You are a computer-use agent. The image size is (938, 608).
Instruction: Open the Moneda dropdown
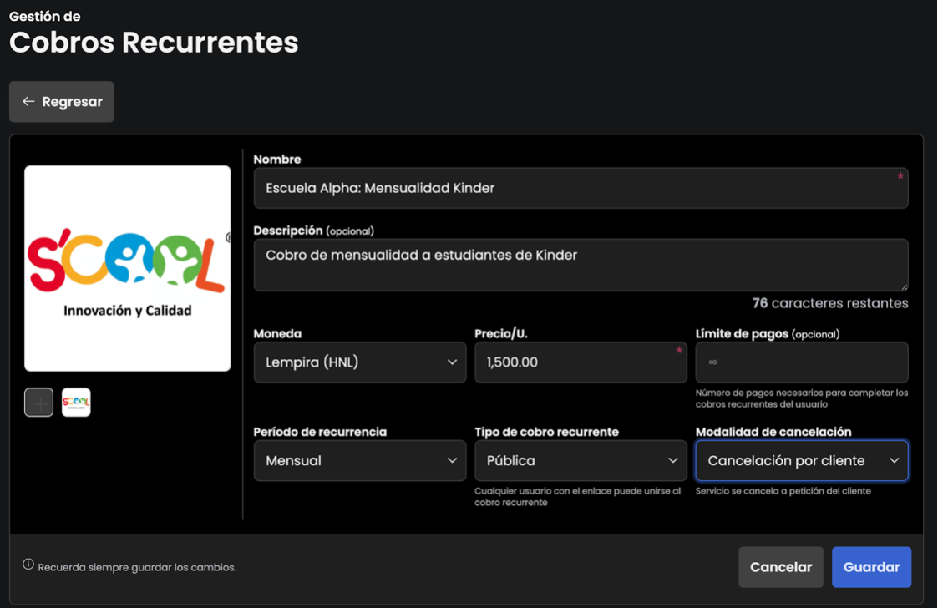[x=360, y=362]
